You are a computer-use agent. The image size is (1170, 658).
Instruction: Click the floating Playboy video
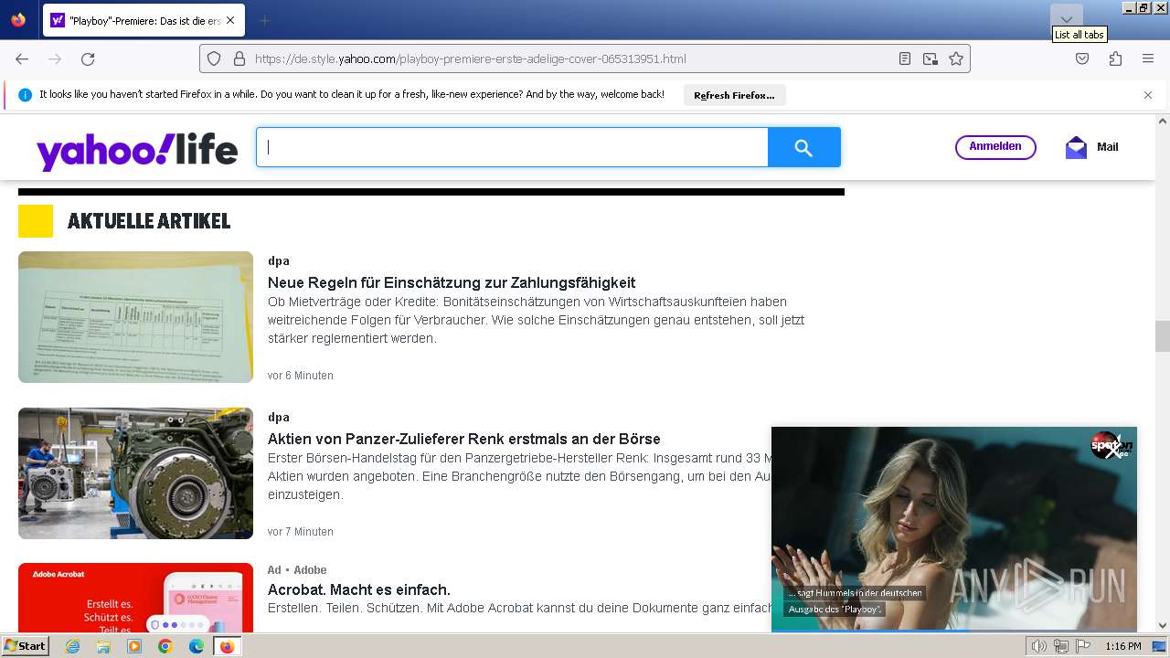[954, 530]
